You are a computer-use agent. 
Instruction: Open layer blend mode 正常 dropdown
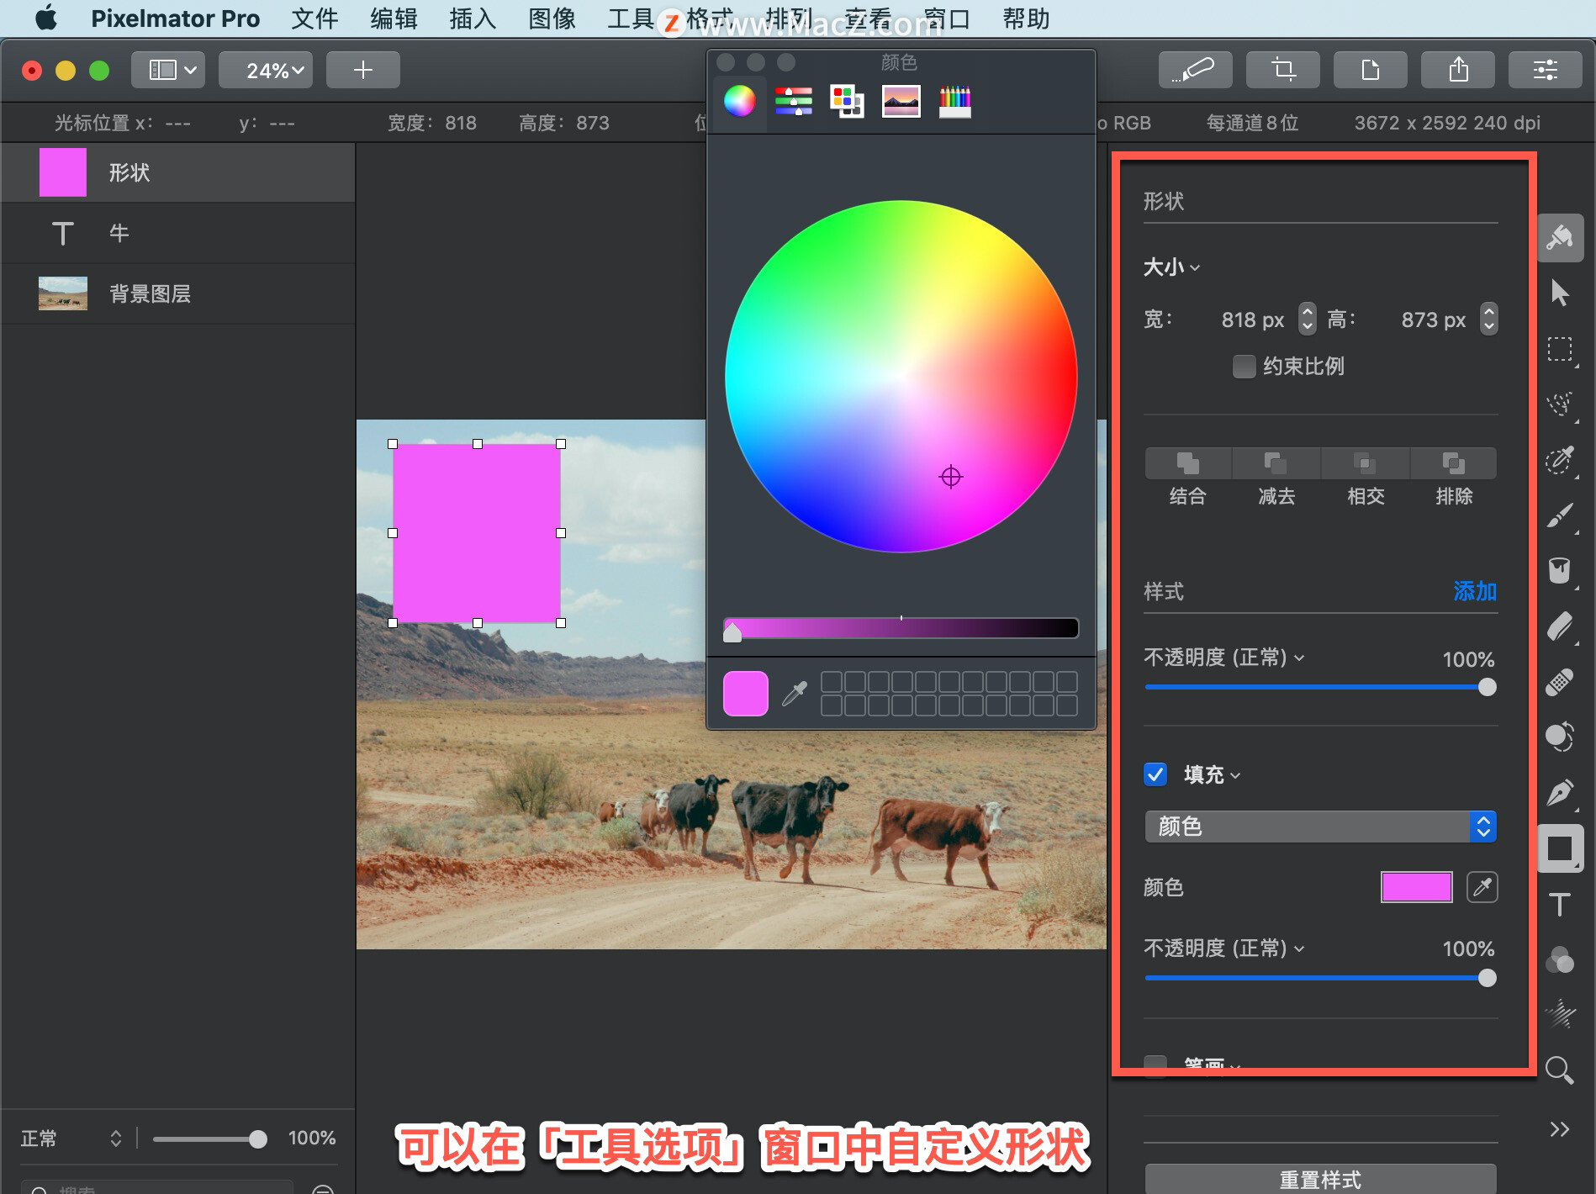[x=71, y=1139]
